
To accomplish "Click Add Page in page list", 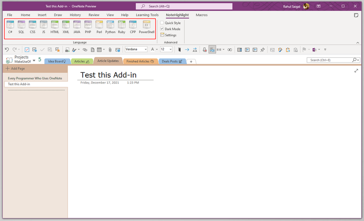I will pyautogui.click(x=15, y=68).
